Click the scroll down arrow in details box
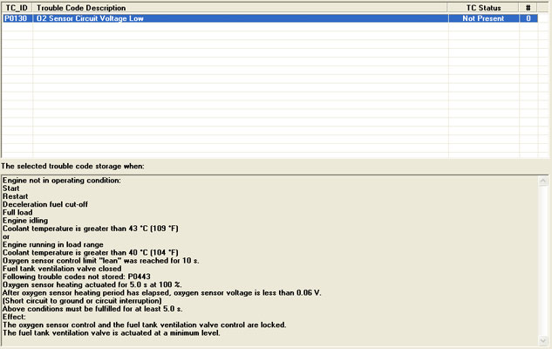Screen dimensions: 552x349 (543, 340)
